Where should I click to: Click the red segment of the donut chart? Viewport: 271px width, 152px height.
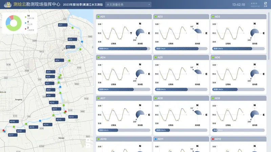click(12, 17)
